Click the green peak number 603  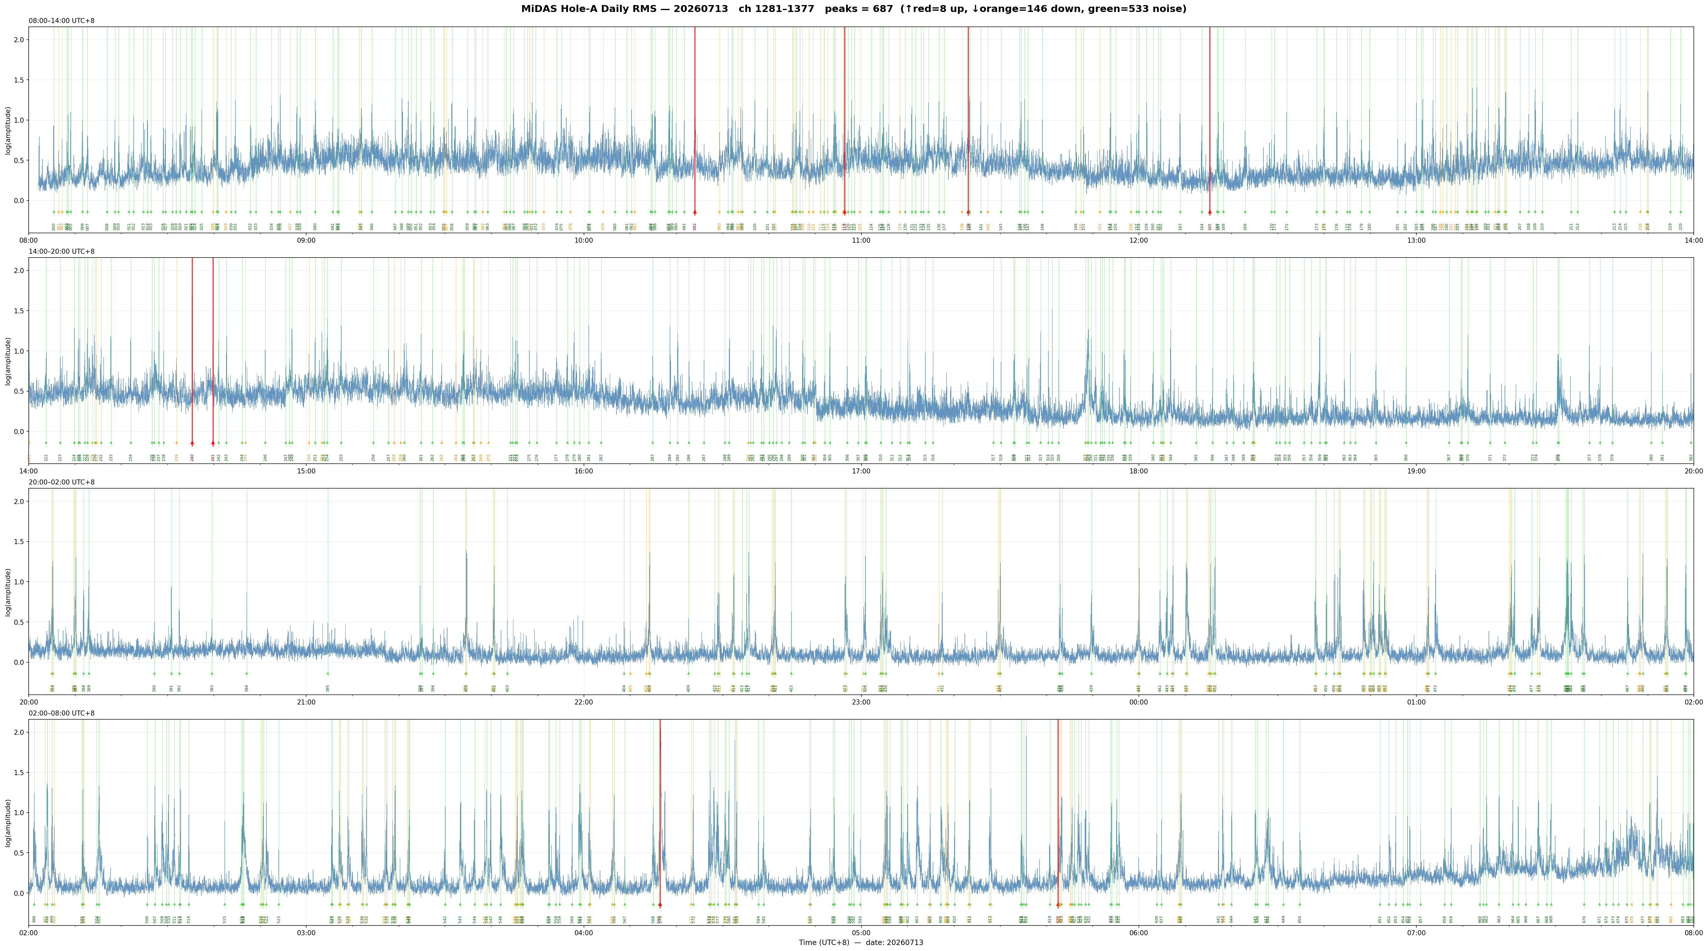click(917, 919)
